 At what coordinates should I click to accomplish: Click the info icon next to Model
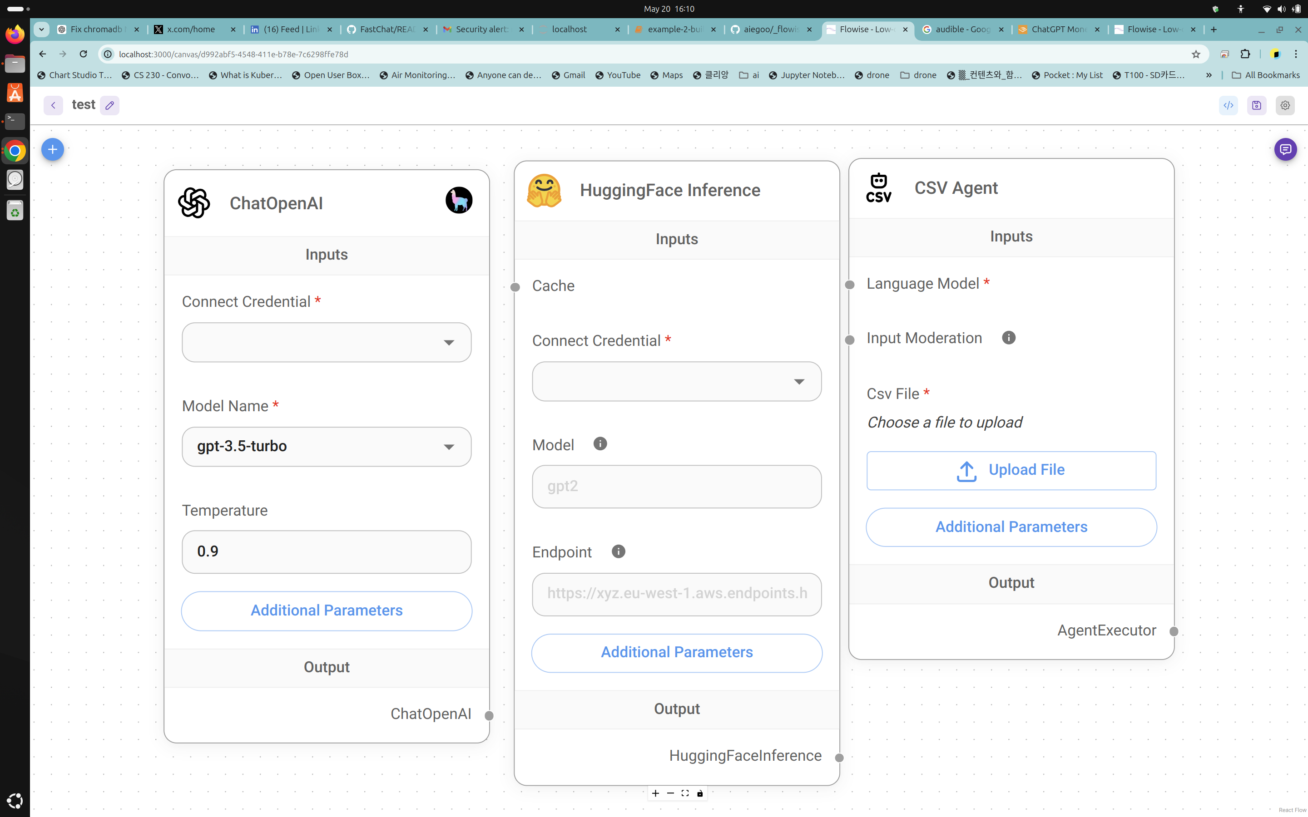pos(600,443)
